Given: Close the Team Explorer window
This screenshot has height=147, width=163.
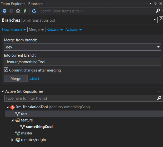Looking at the screenshot, I should pos(161,4).
